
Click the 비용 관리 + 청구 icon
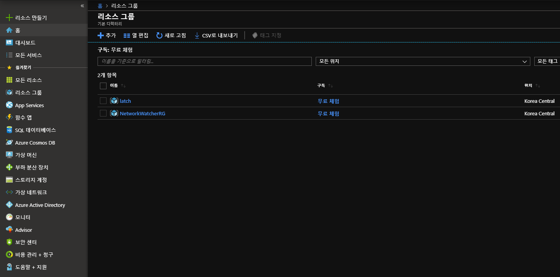(x=9, y=254)
